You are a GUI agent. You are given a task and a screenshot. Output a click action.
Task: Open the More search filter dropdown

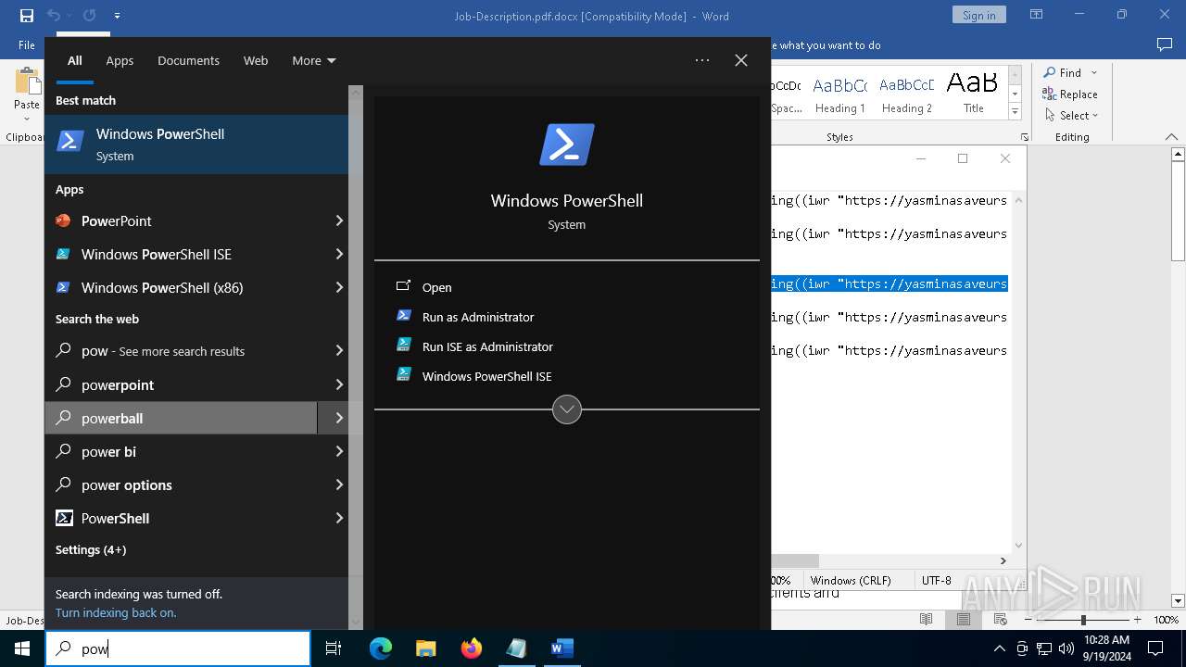coord(313,60)
